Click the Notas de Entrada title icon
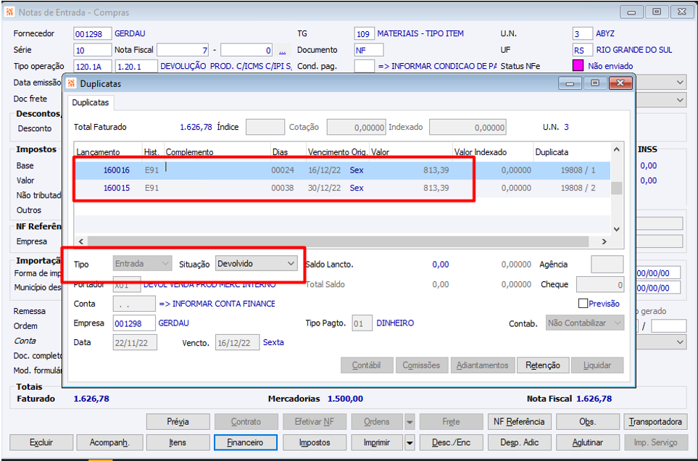This screenshot has width=698, height=461. [x=9, y=12]
